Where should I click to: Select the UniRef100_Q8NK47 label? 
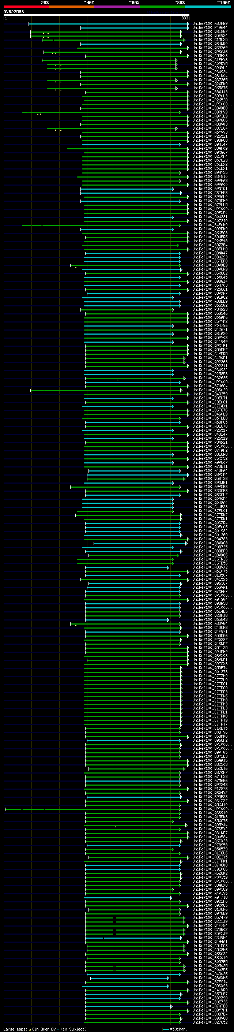click(x=210, y=253)
